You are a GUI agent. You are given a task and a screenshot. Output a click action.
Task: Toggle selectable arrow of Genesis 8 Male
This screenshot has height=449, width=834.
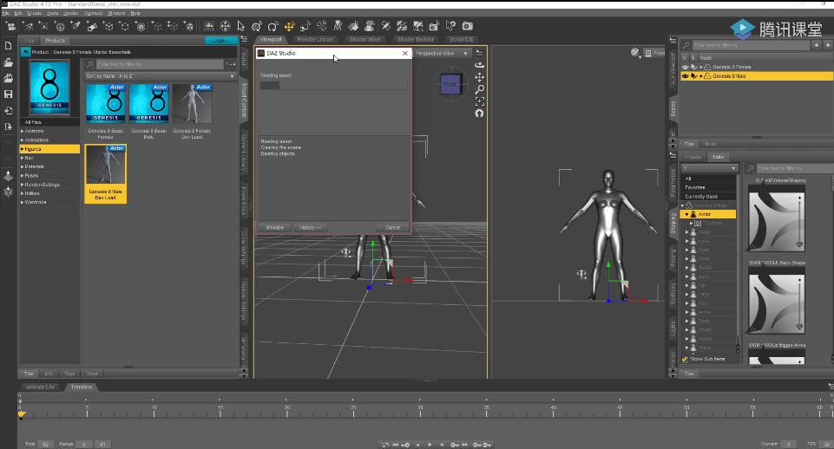693,76
